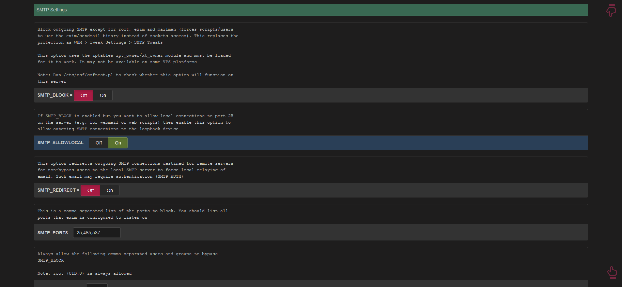Click the SMTP Settings section header
This screenshot has height=287, width=622.
(x=311, y=10)
